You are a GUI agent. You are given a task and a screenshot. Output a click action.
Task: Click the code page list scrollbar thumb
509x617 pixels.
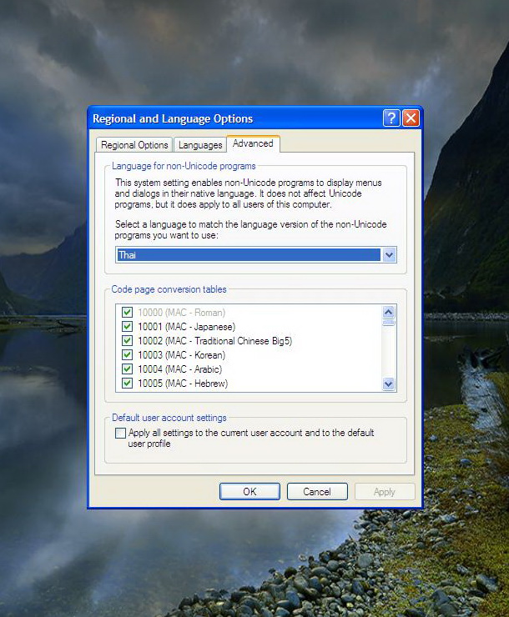coord(389,323)
